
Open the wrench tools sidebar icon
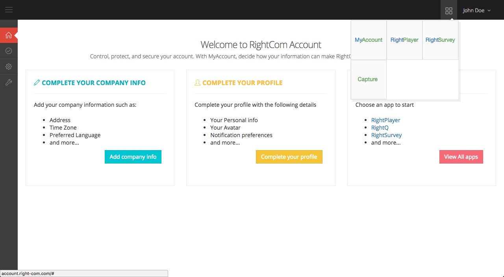tap(9, 82)
